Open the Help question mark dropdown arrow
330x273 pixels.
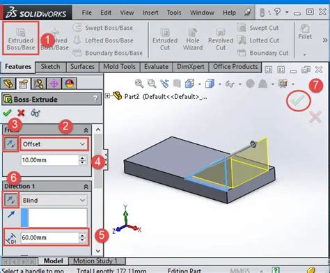[287, 12]
